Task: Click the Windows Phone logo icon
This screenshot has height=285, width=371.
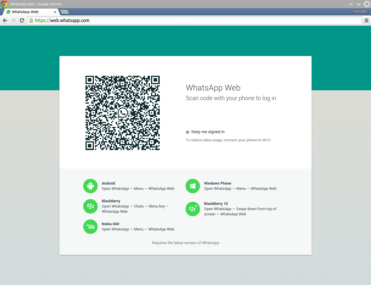Action: (x=193, y=186)
